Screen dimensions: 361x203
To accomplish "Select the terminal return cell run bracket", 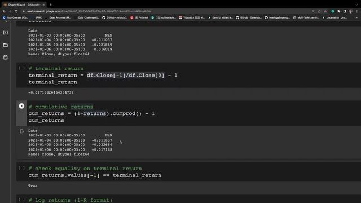I will (21, 68).
